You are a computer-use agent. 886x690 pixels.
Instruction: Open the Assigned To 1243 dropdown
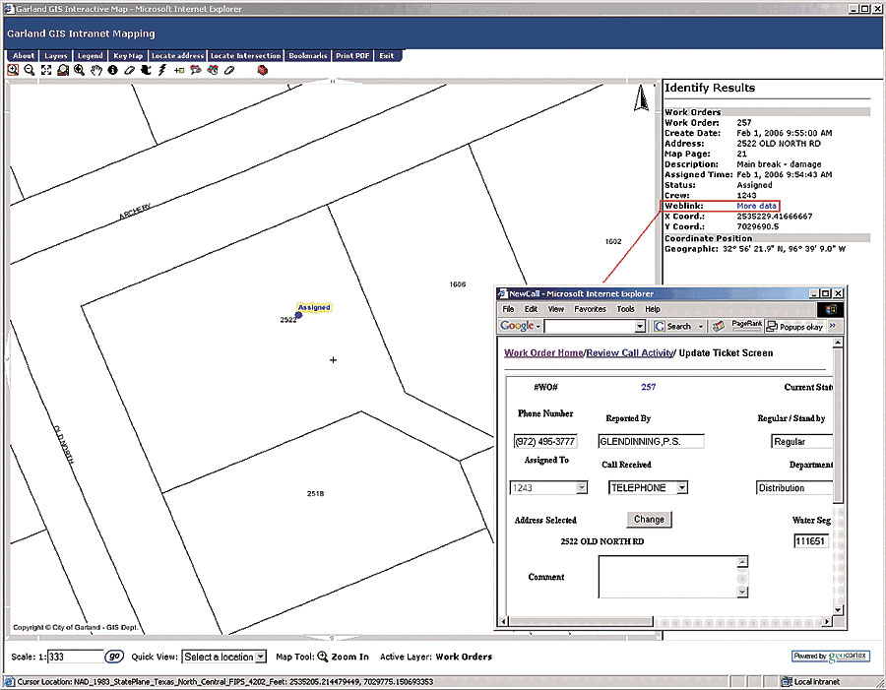tap(581, 487)
